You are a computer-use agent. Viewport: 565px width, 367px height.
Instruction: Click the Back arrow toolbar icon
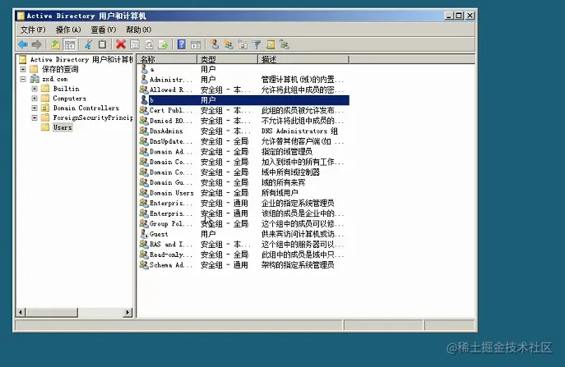[23, 44]
